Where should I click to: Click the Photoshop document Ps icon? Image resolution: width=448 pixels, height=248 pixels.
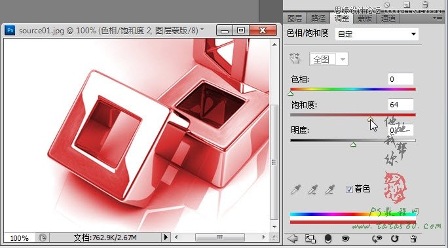pos(10,30)
